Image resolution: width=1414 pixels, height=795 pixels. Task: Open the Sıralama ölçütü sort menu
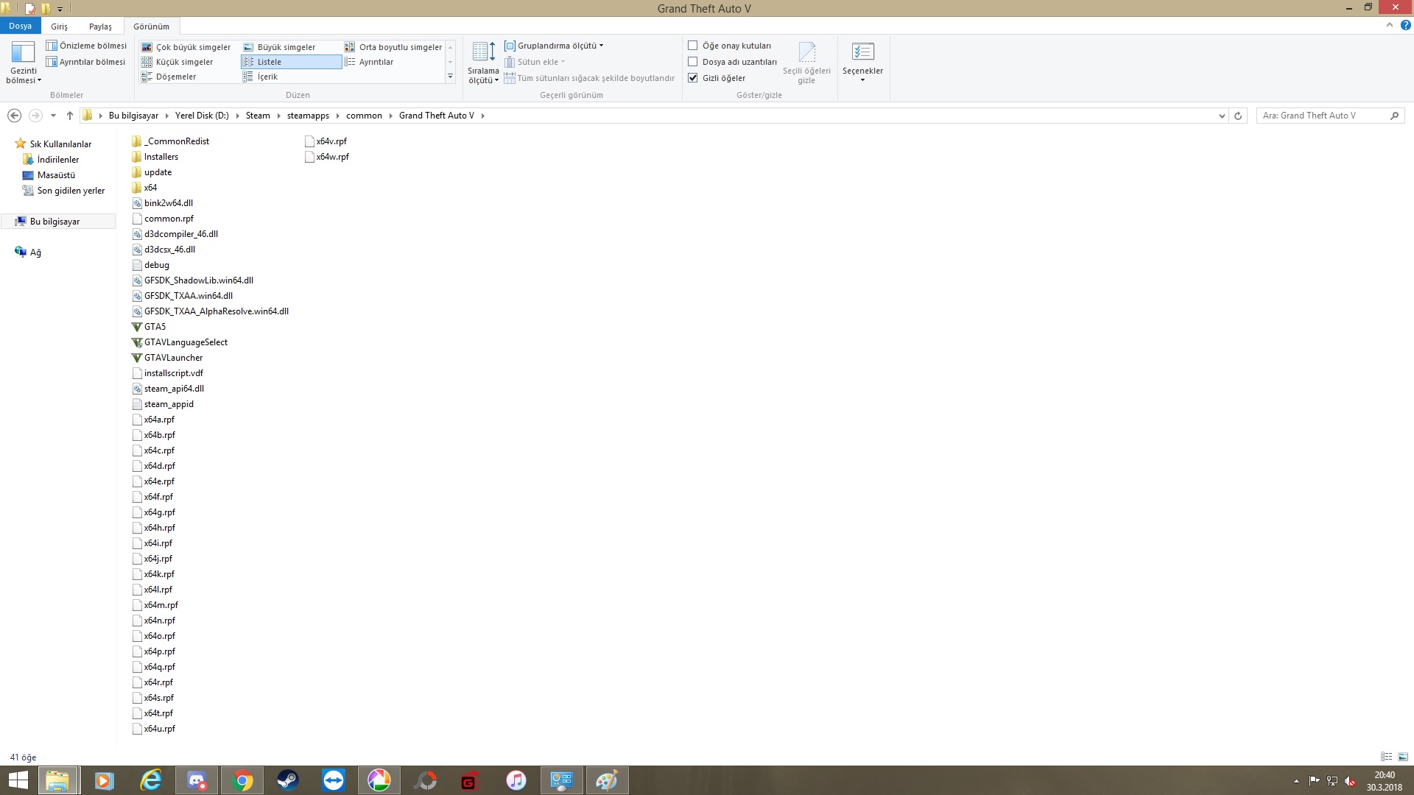[x=483, y=63]
